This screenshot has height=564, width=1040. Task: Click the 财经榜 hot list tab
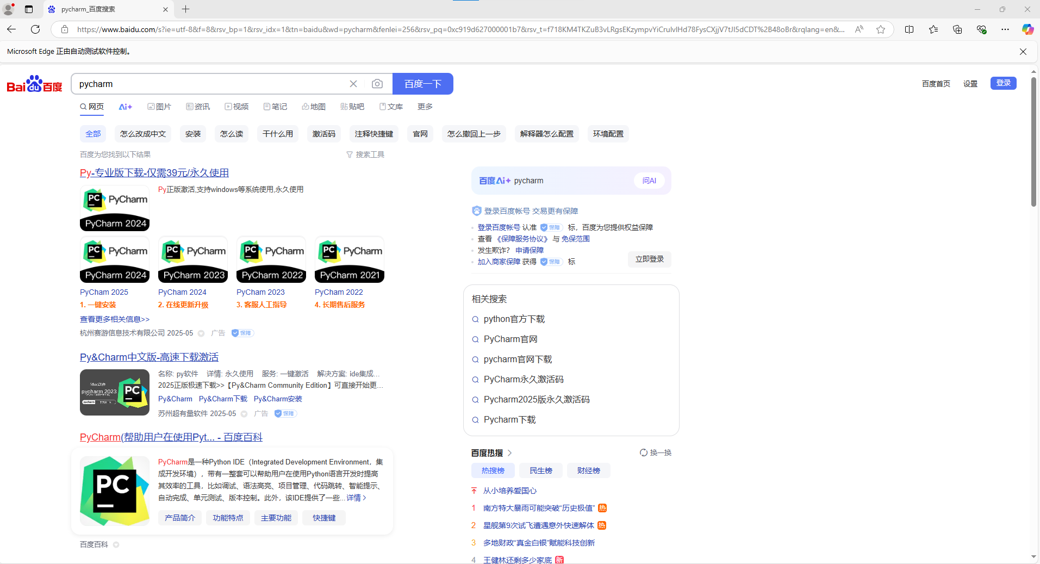click(x=589, y=471)
